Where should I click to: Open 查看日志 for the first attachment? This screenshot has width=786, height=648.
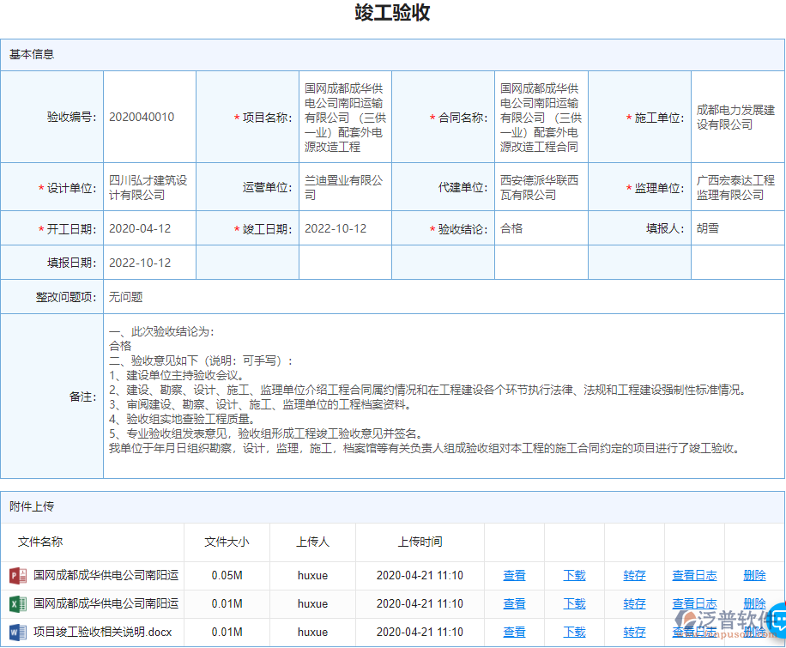[x=694, y=576]
